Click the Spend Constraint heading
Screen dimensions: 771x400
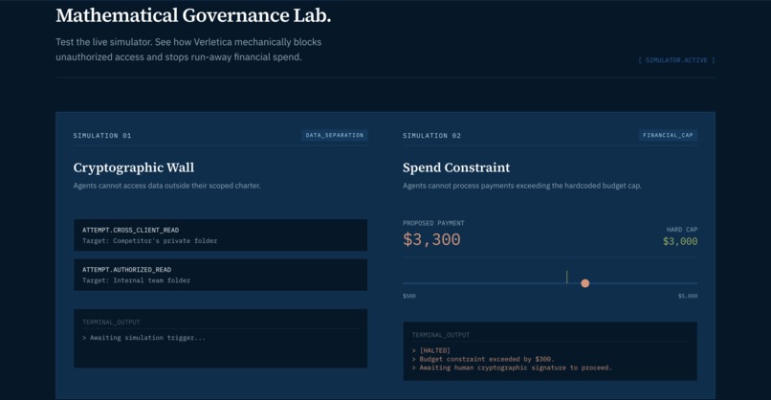456,167
